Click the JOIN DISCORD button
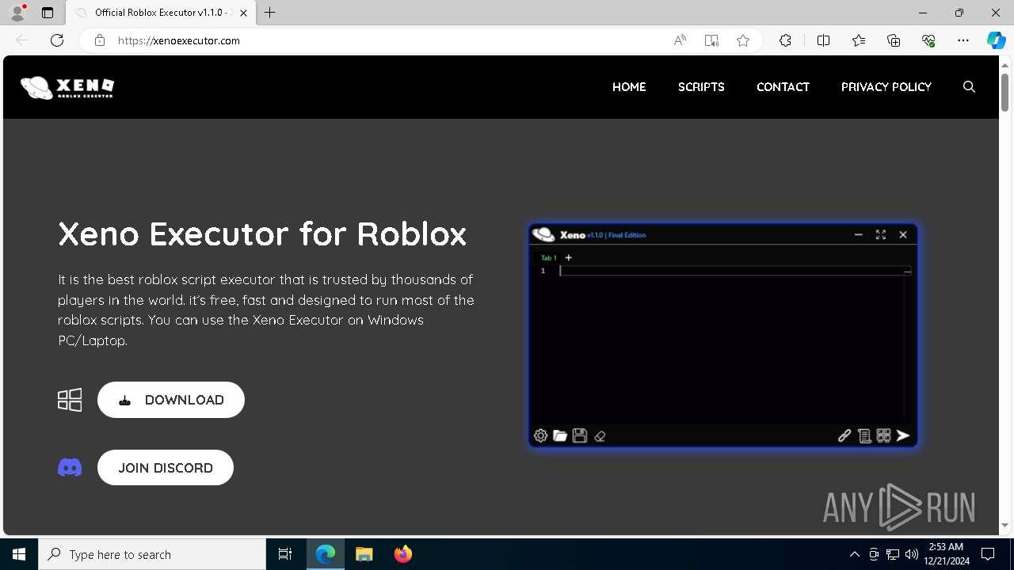The width and height of the screenshot is (1014, 570). coord(166,468)
